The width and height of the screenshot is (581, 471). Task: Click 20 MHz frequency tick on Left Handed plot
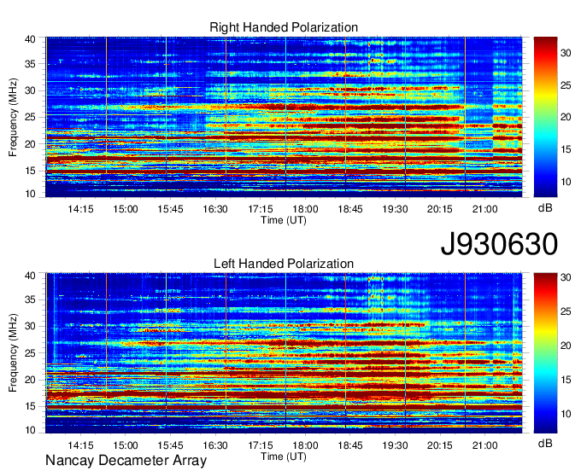point(30,380)
